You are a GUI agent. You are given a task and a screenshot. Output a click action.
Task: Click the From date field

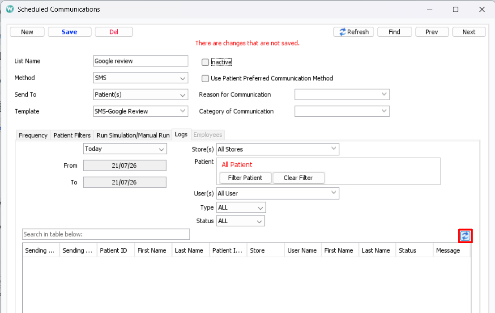pos(125,165)
